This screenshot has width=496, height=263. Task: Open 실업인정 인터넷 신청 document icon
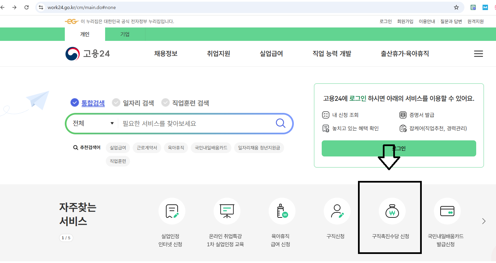(x=172, y=211)
